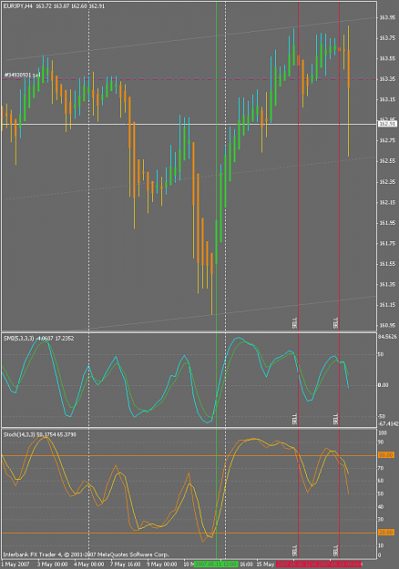Image resolution: width=399 pixels, height=569 pixels.
Task: Click the 1 May 2007 time axis label
Action: pos(15,564)
